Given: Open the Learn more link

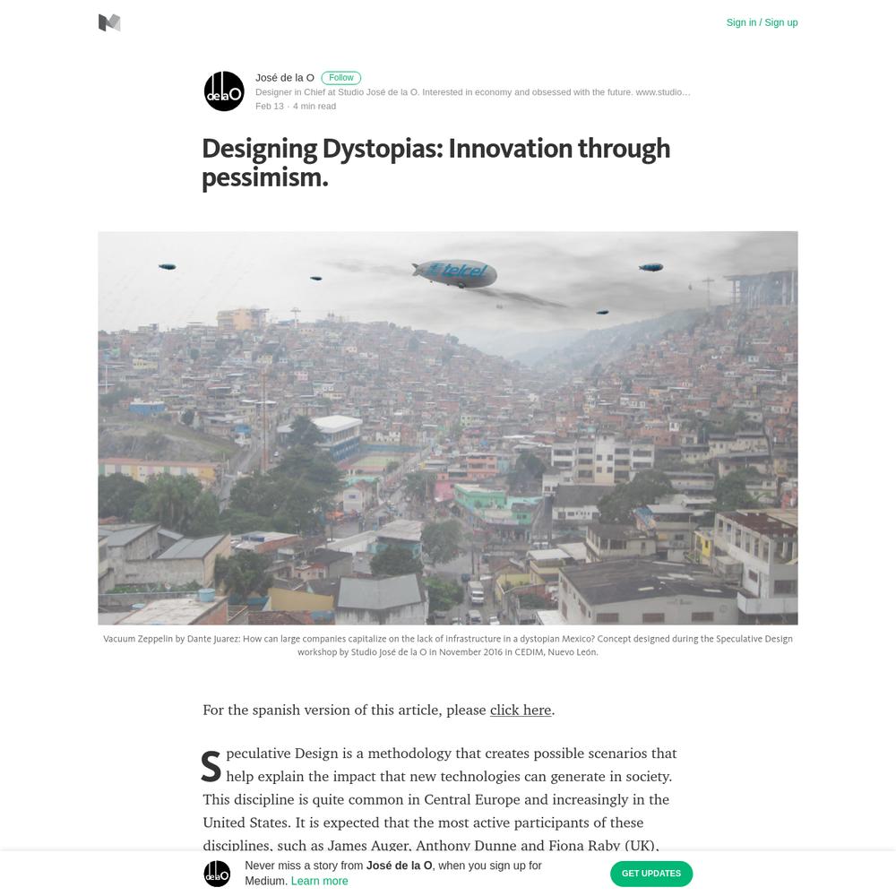Looking at the screenshot, I should pos(320,881).
